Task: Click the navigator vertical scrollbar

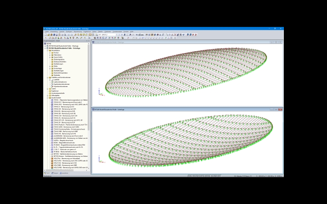Action: [x=89, y=87]
